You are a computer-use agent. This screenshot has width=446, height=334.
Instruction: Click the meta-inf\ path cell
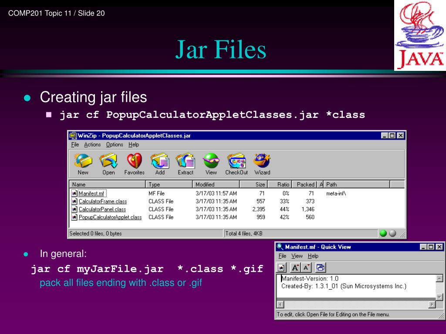pyautogui.click(x=336, y=194)
